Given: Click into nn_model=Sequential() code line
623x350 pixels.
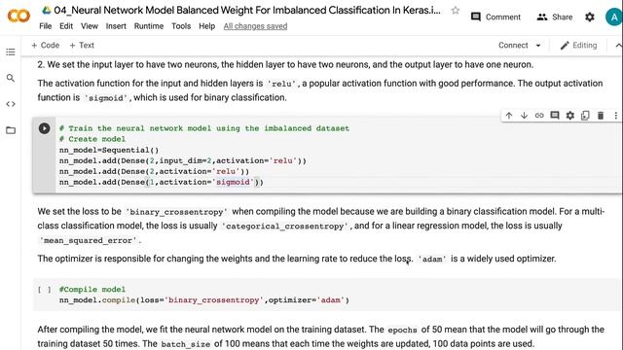Looking at the screenshot, I should pos(109,150).
